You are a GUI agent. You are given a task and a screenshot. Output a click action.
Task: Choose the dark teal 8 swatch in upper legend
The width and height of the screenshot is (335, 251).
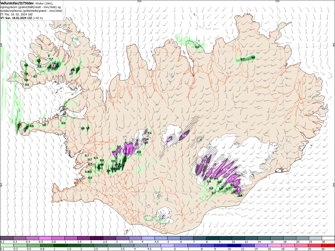point(213,238)
